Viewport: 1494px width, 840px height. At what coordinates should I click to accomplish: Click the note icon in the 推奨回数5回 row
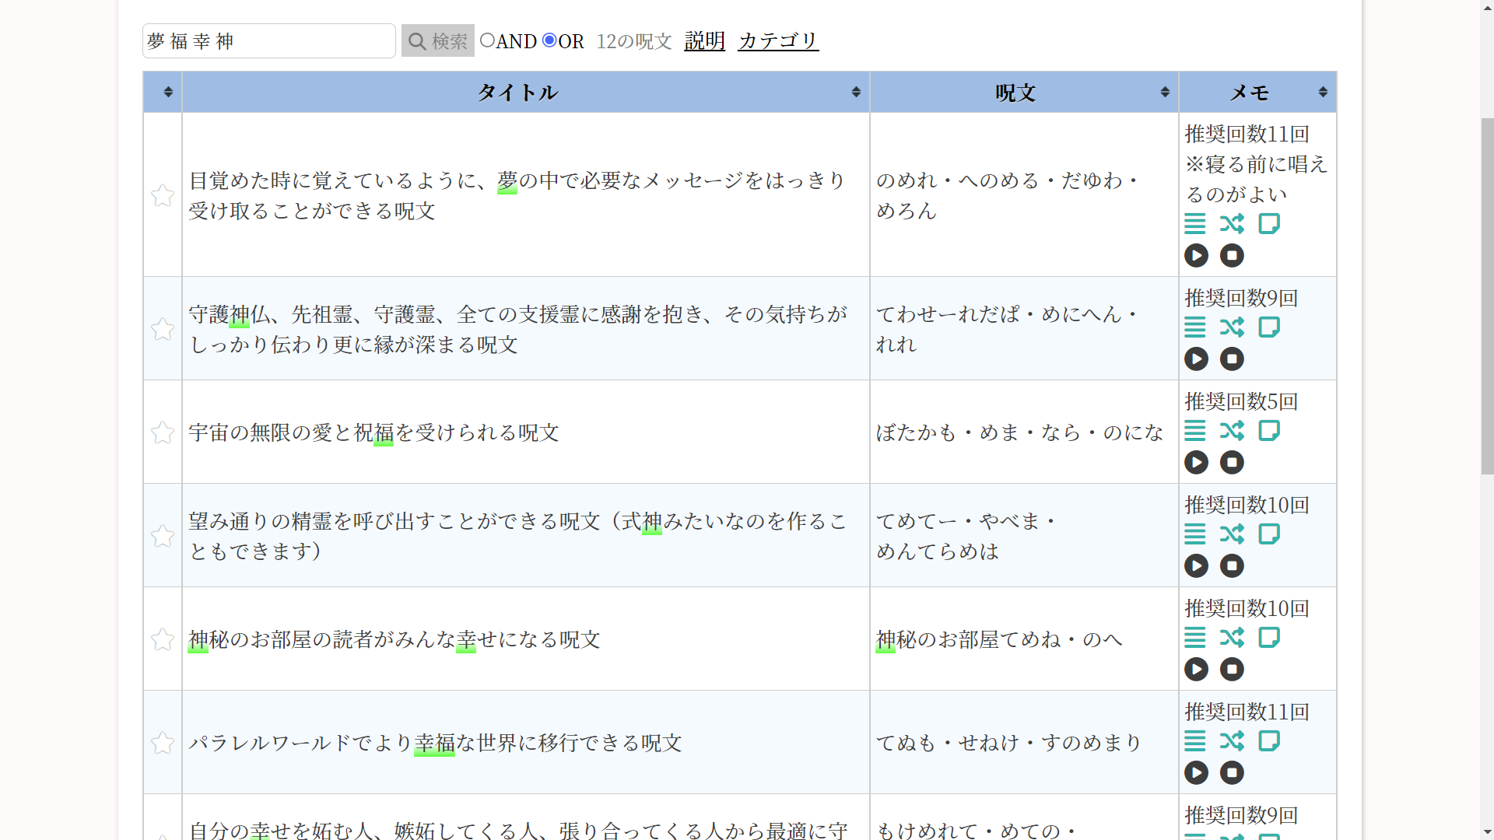pos(1269,431)
